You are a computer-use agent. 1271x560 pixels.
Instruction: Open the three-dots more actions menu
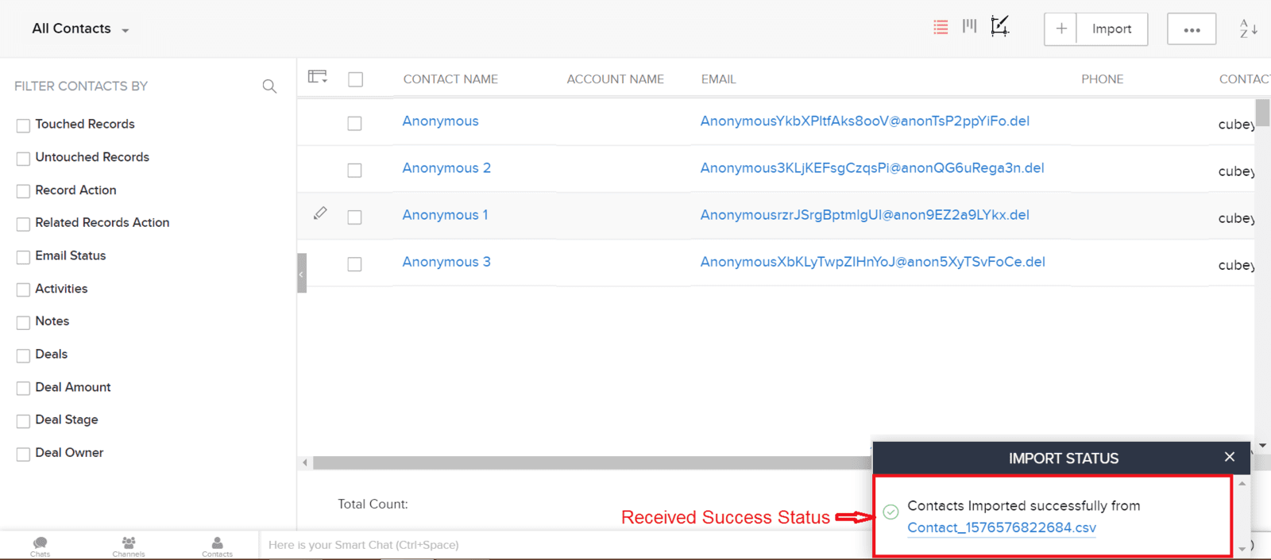[1192, 29]
